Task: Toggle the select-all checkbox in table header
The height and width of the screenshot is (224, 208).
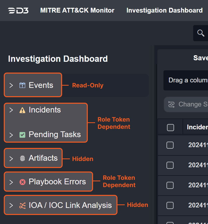Action: tap(171, 128)
